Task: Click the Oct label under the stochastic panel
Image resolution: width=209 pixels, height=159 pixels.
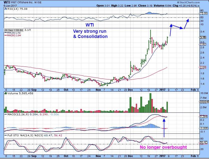Action: [66, 156]
